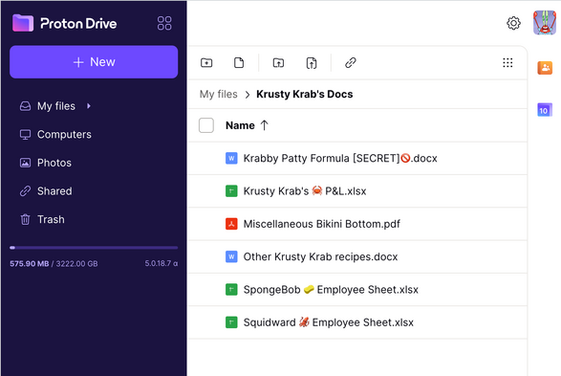This screenshot has width=561, height=376.
Task: Open the Shared section
Action: (x=54, y=190)
